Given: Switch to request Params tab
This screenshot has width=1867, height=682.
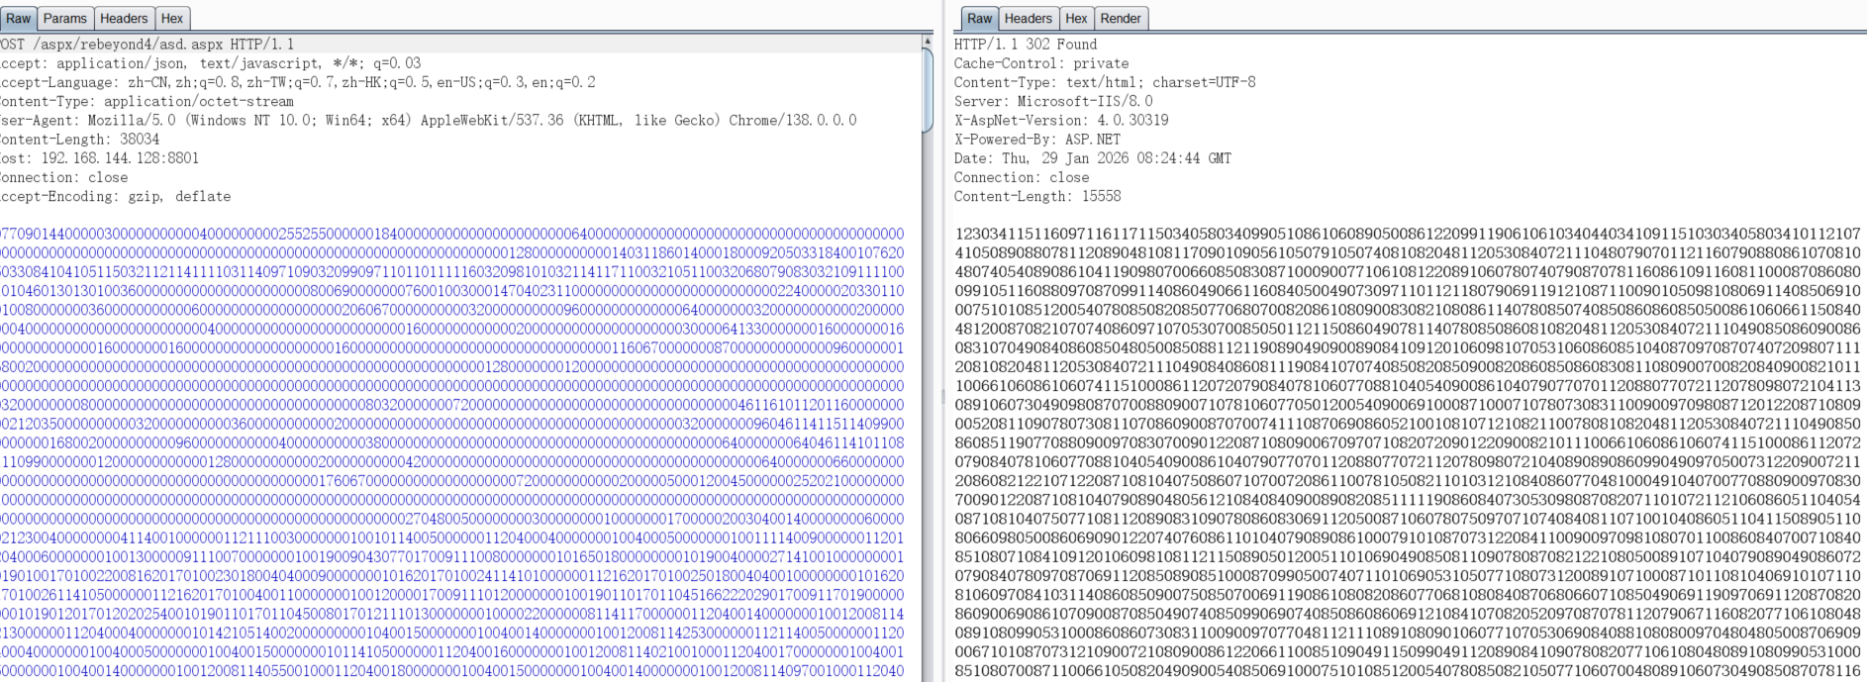Looking at the screenshot, I should [x=64, y=18].
